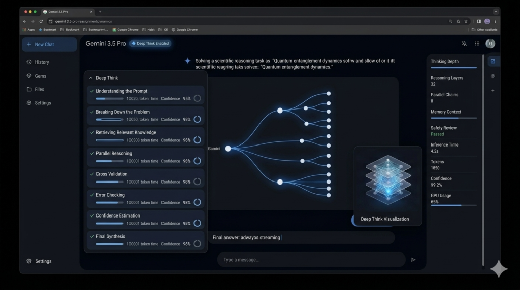Click the crossed-out icon near apps grid
This screenshot has width=520, height=290.
tap(464, 44)
